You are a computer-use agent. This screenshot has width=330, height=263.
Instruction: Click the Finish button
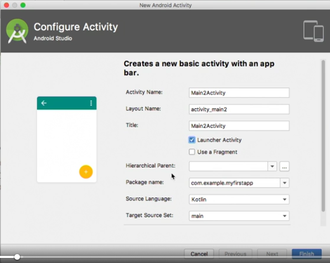(307, 254)
